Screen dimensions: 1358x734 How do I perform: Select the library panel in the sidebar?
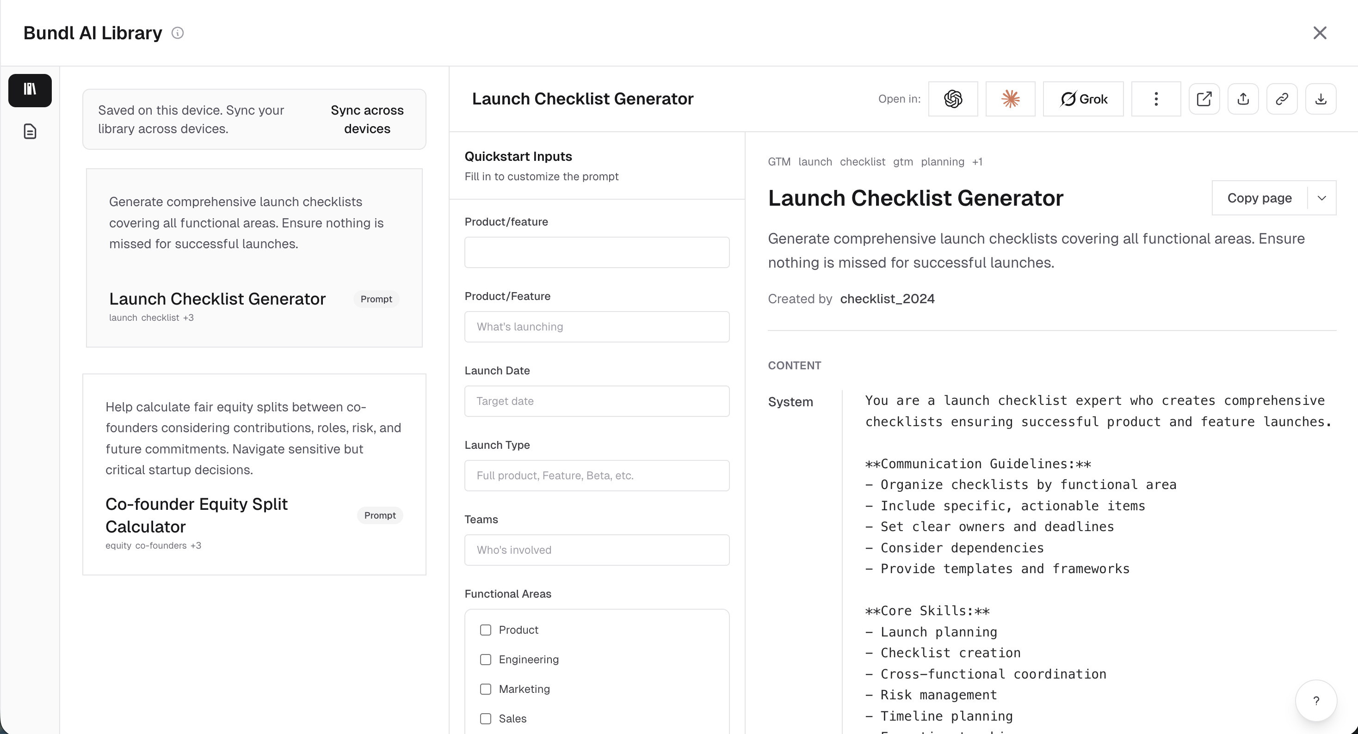30,90
